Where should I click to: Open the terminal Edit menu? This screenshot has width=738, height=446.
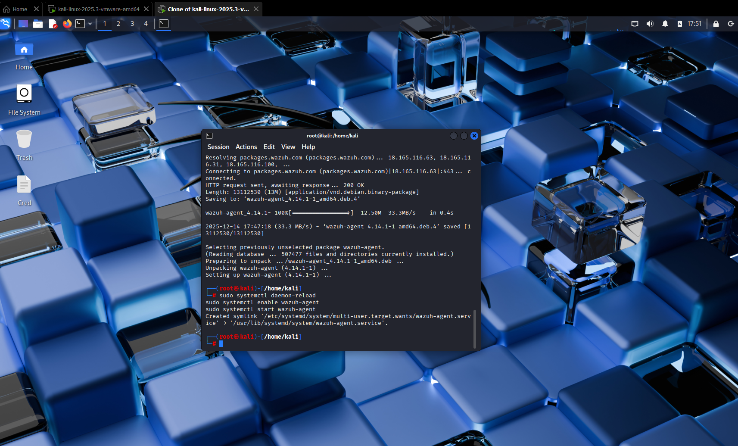pos(269,147)
